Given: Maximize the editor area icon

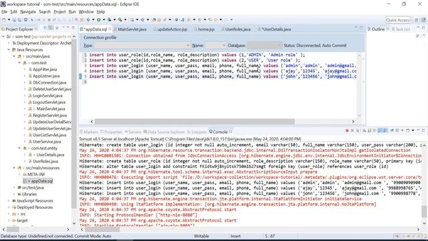Looking at the screenshot, I should click(361, 28).
